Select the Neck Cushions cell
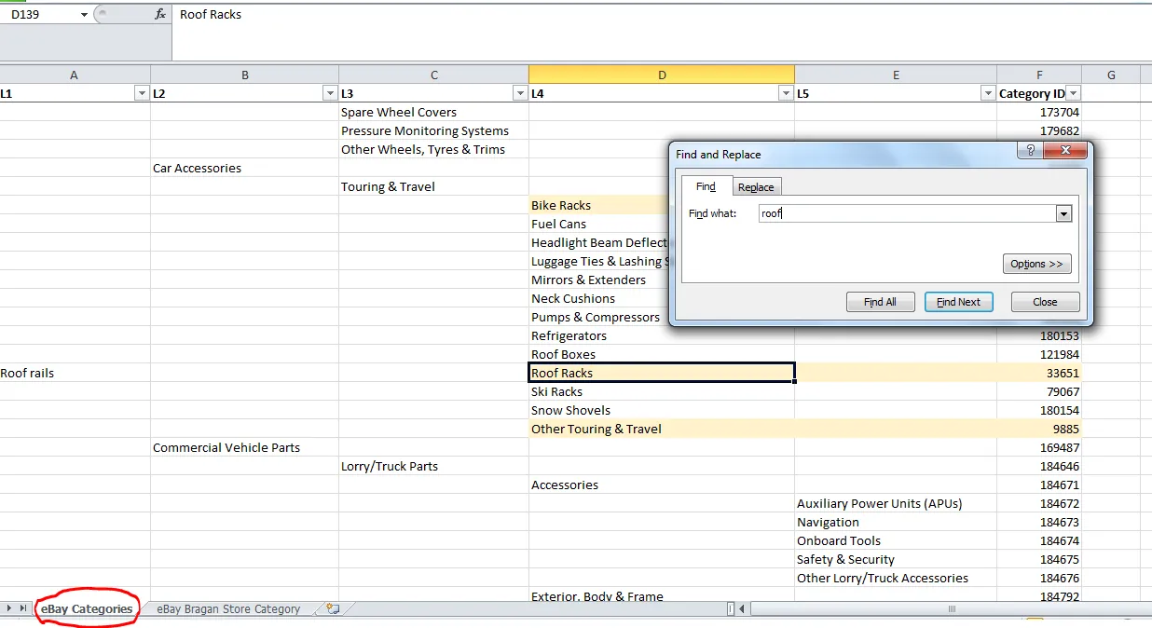Screen dimensions: 1152x628 tap(599, 298)
